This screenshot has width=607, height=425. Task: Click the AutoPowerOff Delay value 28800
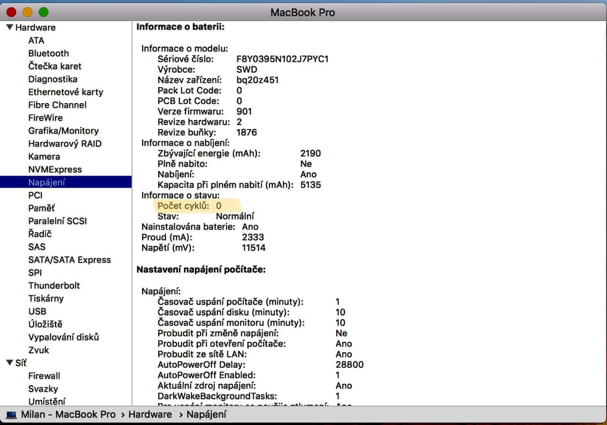point(350,365)
